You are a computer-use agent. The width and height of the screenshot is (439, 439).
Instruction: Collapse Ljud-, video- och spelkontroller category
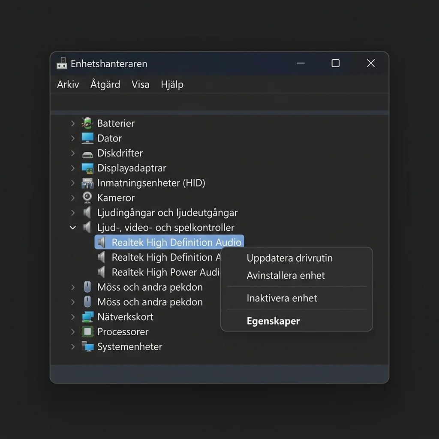pyautogui.click(x=73, y=228)
